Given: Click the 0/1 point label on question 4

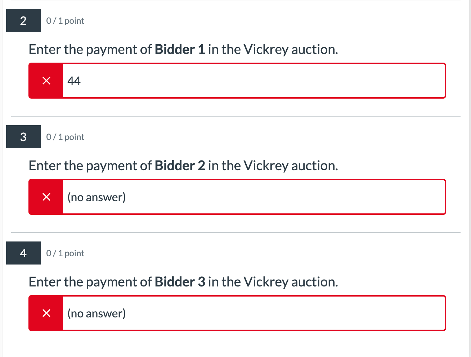Looking at the screenshot, I should pyautogui.click(x=65, y=253).
